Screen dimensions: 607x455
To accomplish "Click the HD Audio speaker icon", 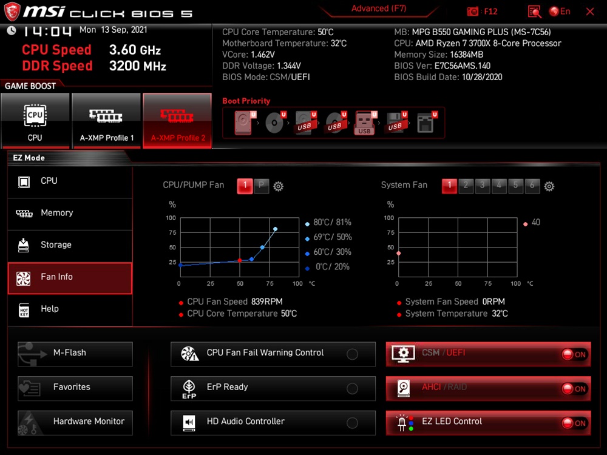I will point(189,422).
